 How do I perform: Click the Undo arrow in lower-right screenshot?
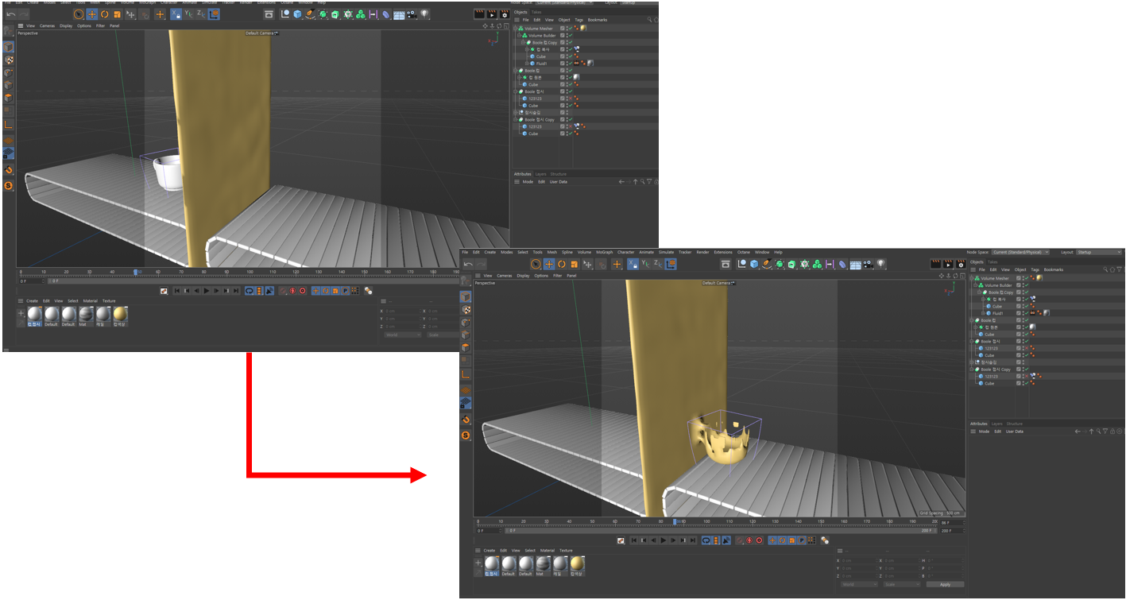(x=468, y=264)
